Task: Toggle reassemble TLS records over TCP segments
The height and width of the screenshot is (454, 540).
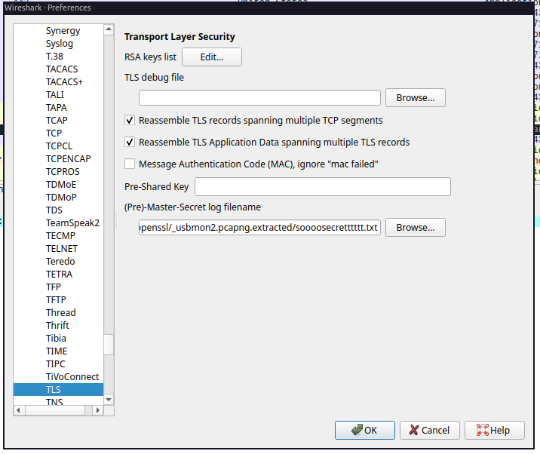Action: [130, 120]
